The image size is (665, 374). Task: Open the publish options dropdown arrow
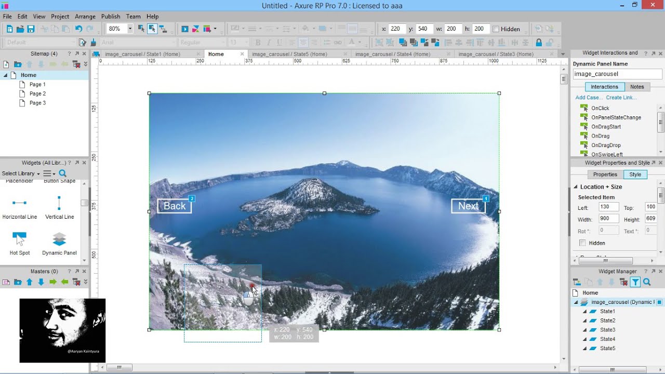coord(215,29)
